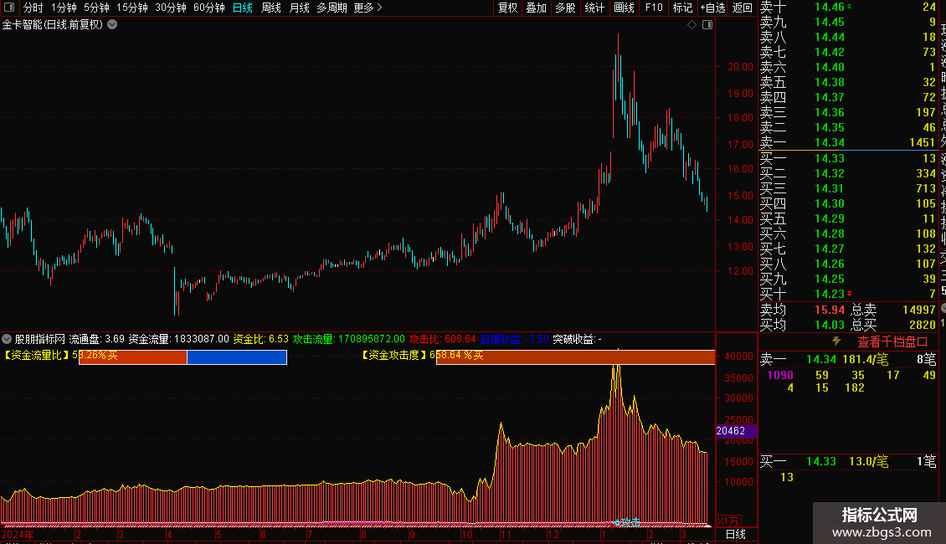Viewport: 946px width, 544px height.
Task: Open F10 company information
Action: (654, 8)
